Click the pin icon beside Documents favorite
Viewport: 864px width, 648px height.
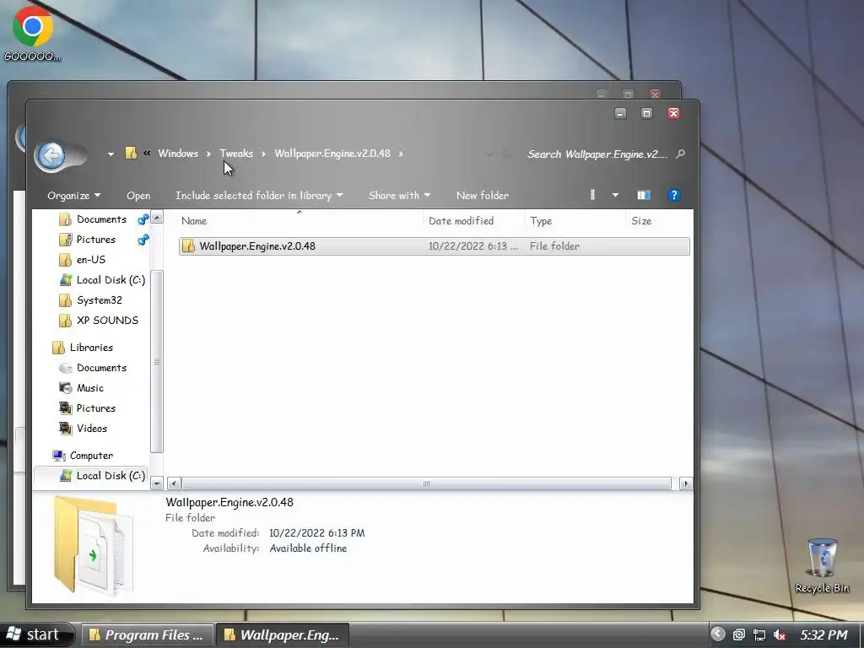[143, 219]
